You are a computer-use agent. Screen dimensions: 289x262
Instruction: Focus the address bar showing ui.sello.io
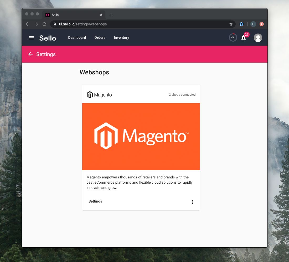143,24
